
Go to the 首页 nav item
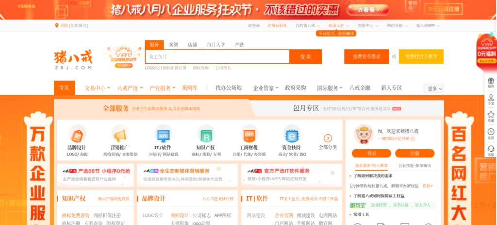click(65, 88)
